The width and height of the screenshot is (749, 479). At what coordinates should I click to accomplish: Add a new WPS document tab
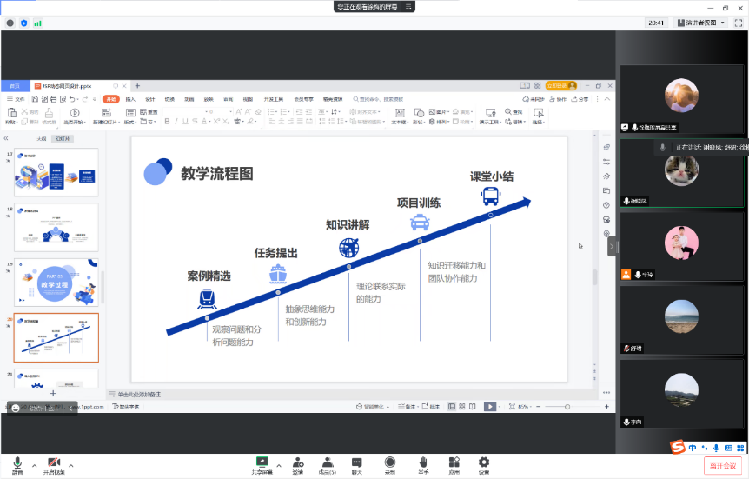click(137, 86)
